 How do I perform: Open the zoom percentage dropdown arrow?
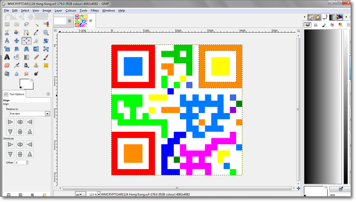click(99, 194)
